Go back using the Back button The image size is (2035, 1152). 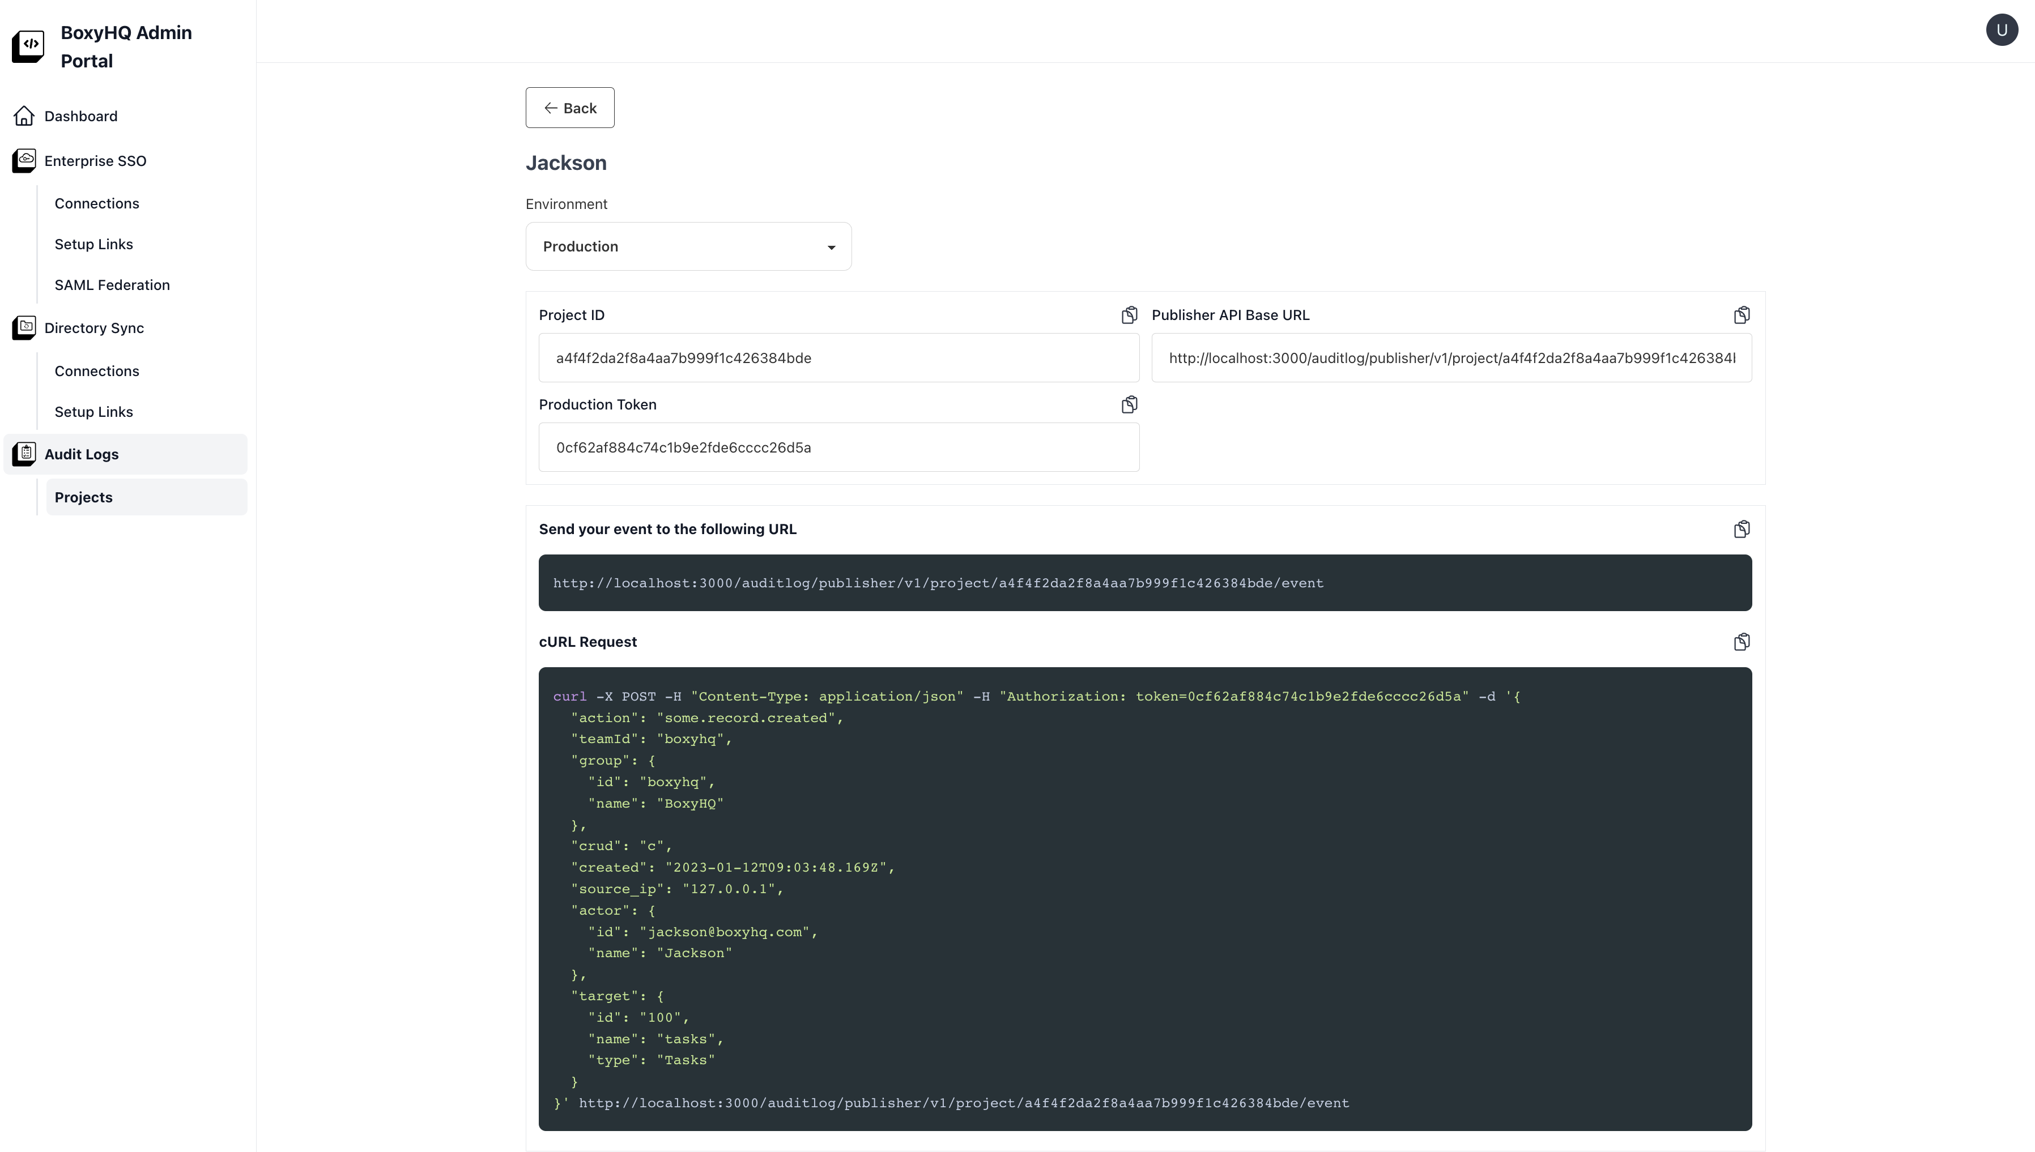pyautogui.click(x=570, y=108)
